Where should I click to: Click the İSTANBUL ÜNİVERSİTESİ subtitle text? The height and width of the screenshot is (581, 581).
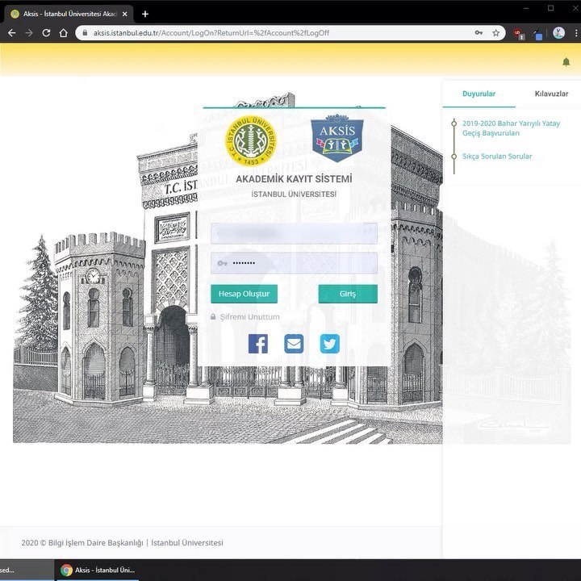[294, 194]
